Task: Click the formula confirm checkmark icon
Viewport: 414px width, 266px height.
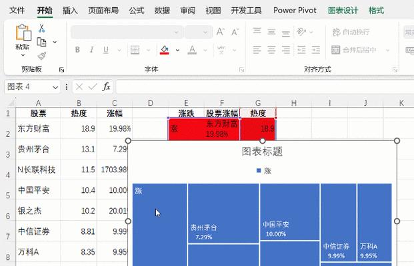Action: [x=93, y=86]
